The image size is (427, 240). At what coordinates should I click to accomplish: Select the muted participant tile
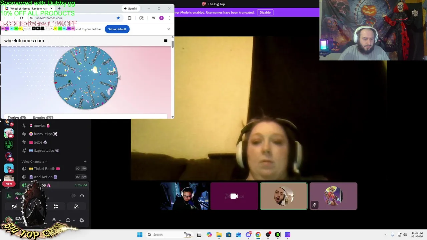(333, 196)
